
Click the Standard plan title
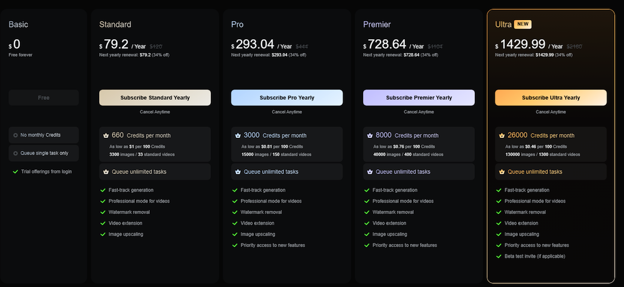[115, 25]
